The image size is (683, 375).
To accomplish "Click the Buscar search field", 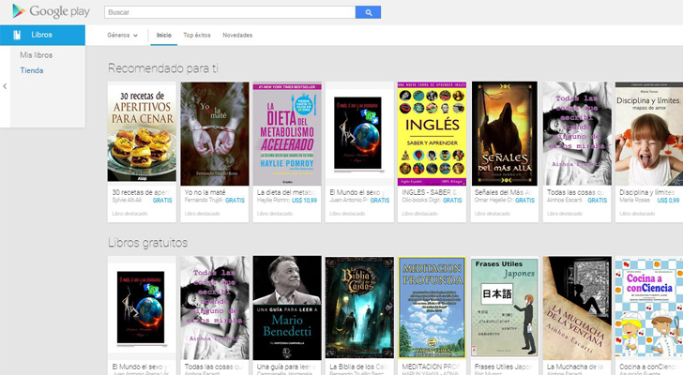I will click(230, 12).
